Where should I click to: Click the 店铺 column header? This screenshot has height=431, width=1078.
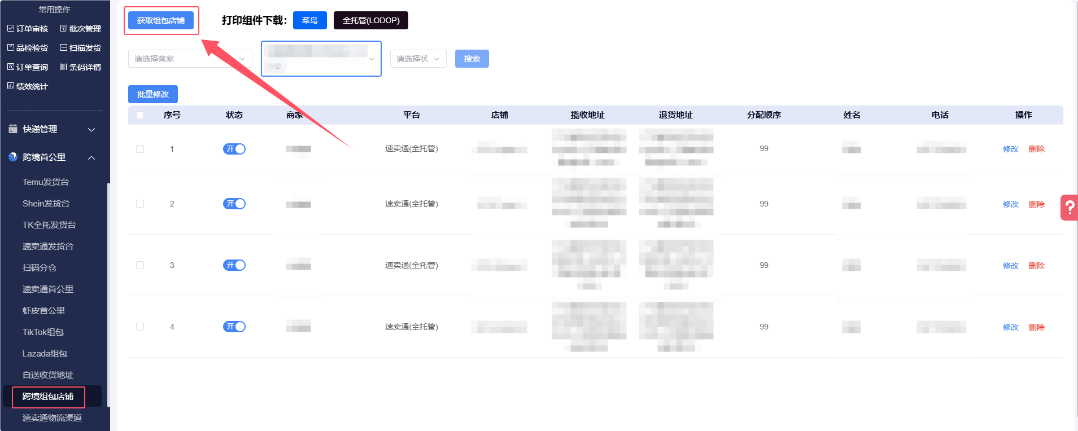click(500, 115)
